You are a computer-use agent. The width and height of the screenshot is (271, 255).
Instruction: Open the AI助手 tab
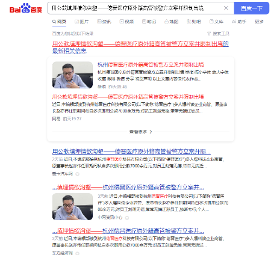239,22
